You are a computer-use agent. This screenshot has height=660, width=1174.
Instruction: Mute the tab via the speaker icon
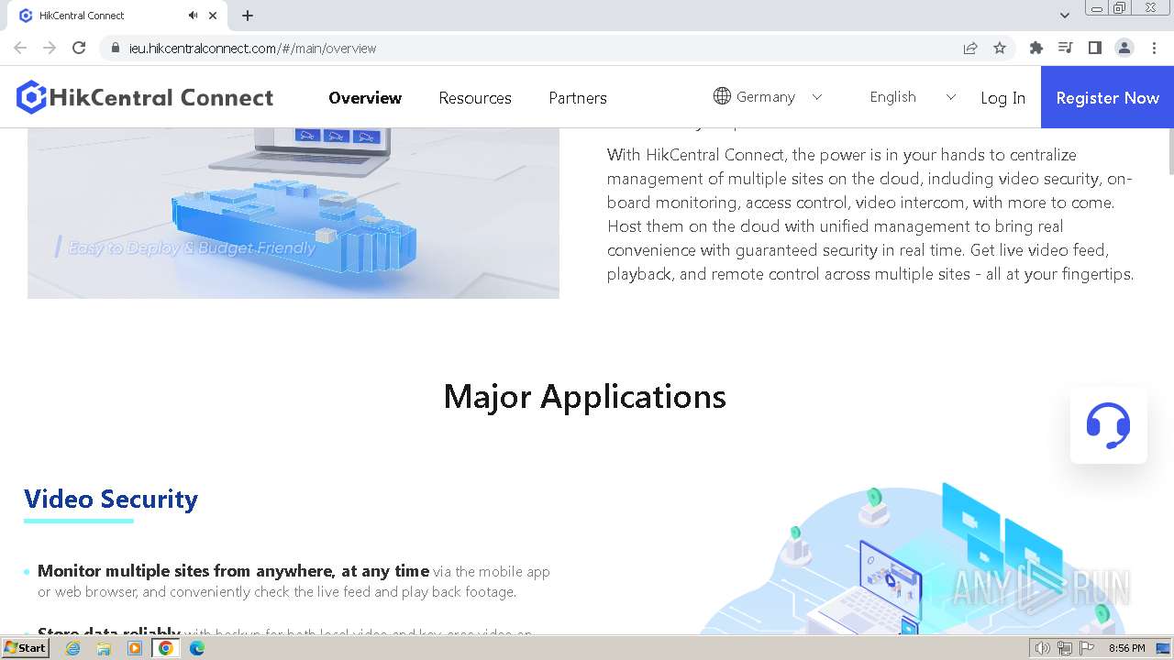(193, 16)
